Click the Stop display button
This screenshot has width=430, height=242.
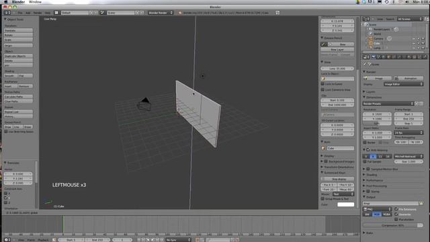click(x=337, y=179)
